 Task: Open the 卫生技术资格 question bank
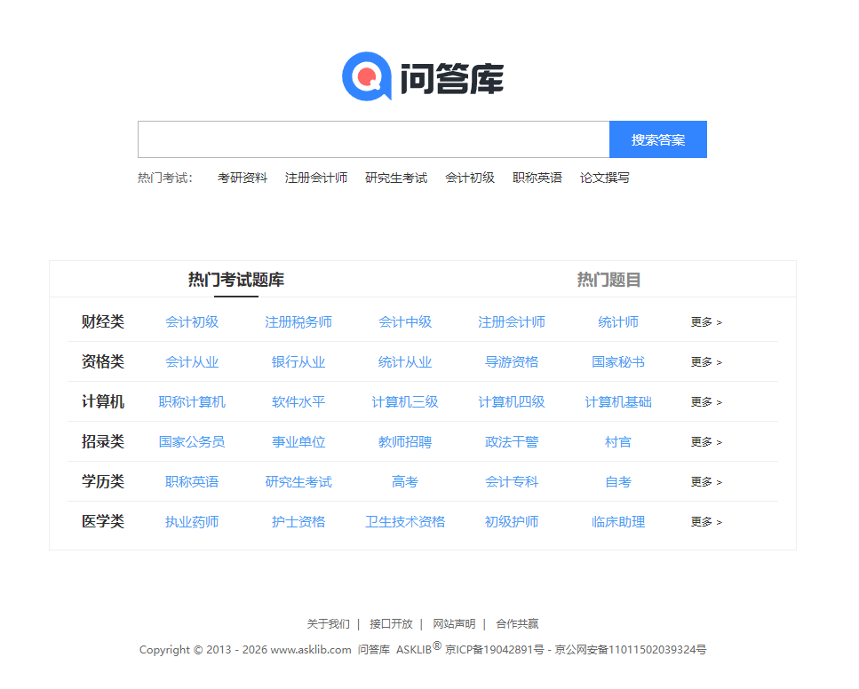pos(405,522)
